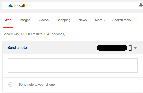Click the phone device icon
143x93 pixels.
[130, 48]
